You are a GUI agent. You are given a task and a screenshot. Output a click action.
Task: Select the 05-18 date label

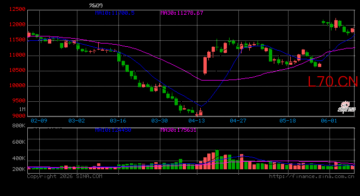(288, 121)
